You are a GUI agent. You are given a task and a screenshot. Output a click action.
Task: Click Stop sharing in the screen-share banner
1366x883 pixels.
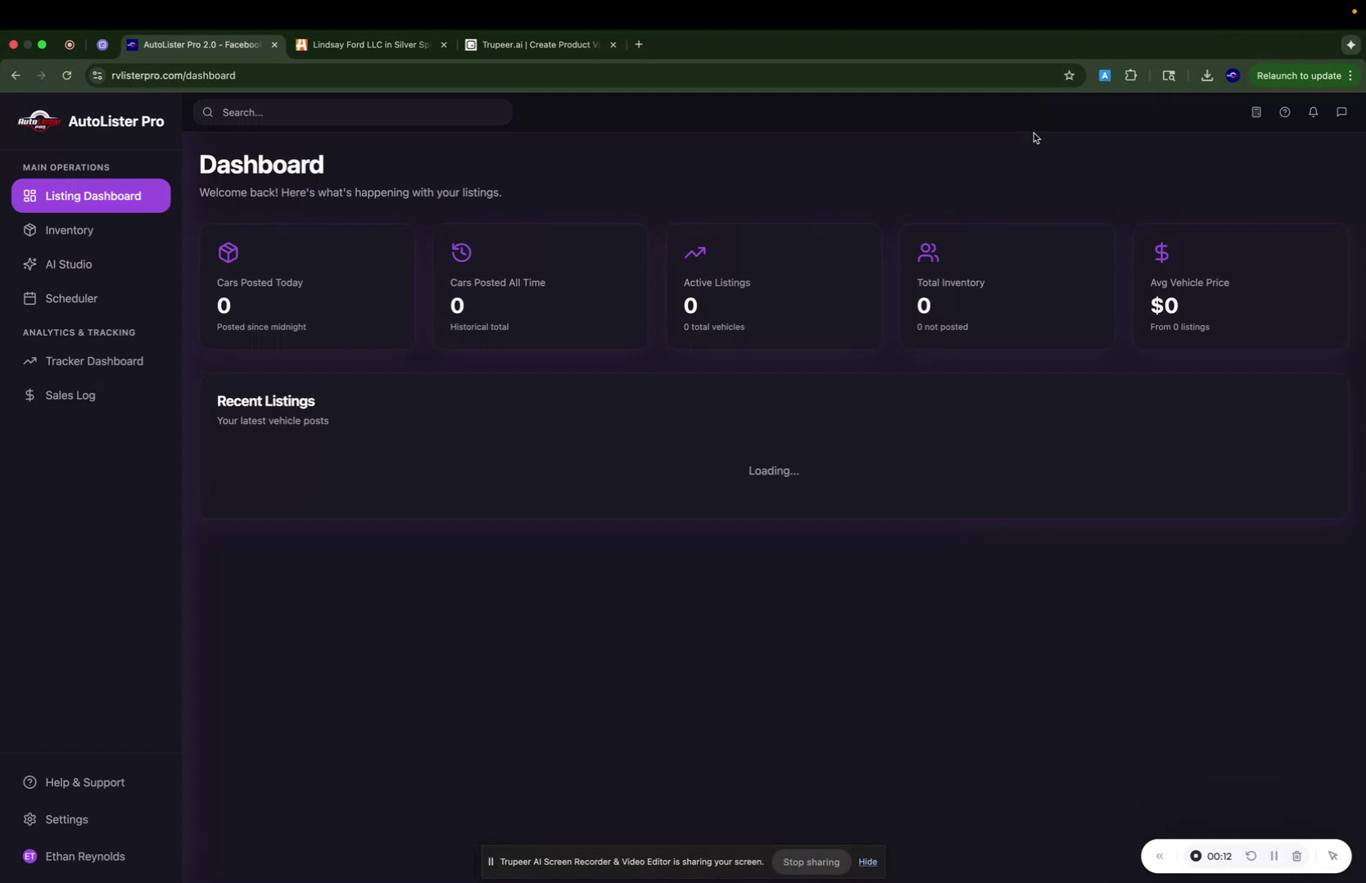(811, 862)
